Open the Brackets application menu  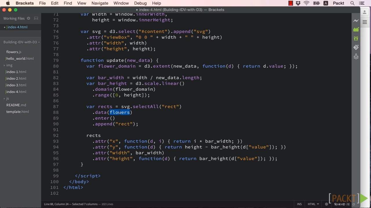(x=25, y=3)
